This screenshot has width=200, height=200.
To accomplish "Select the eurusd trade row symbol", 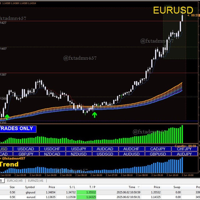I will point(31,197).
